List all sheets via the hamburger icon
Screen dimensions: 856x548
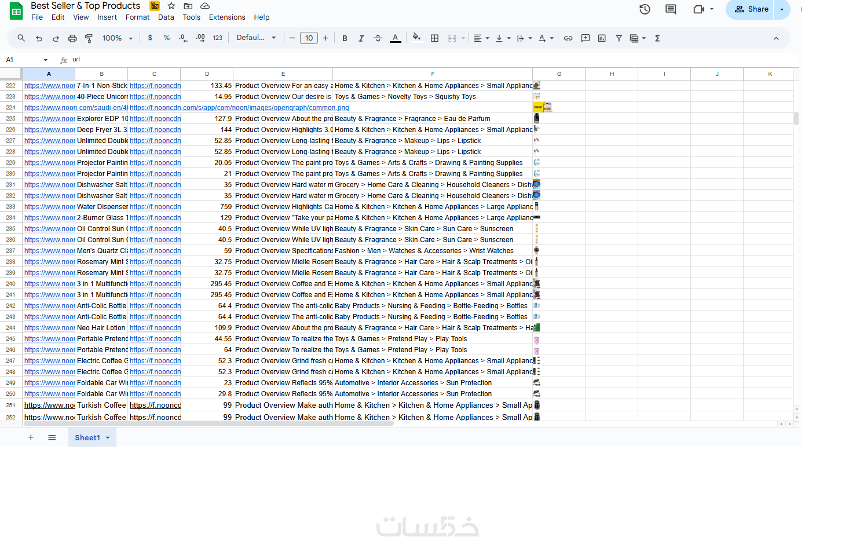pyautogui.click(x=52, y=437)
